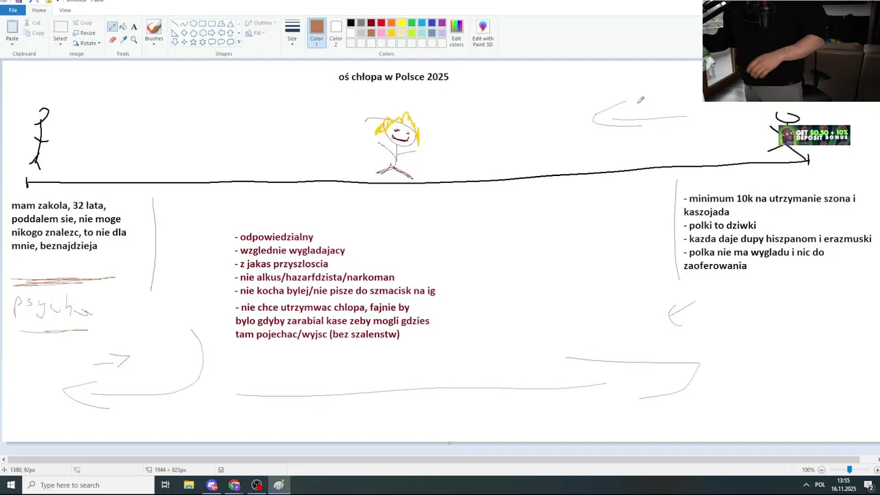Pick the Diamond shape

click(x=184, y=32)
